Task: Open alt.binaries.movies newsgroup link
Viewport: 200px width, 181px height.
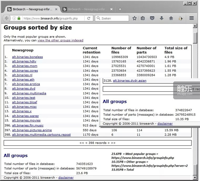Action: (x=26, y=120)
